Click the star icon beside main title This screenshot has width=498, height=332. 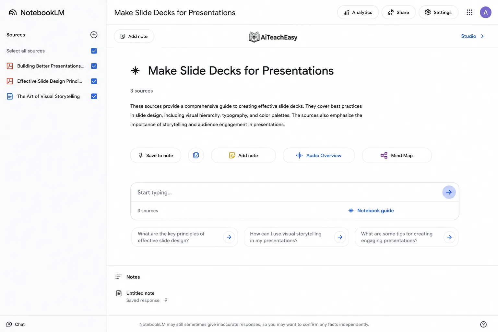point(135,70)
